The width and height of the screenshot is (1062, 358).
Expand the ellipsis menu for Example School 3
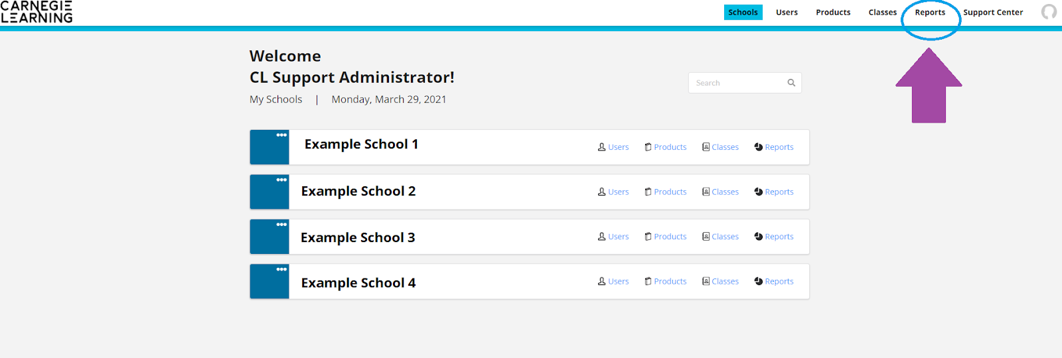(281, 225)
